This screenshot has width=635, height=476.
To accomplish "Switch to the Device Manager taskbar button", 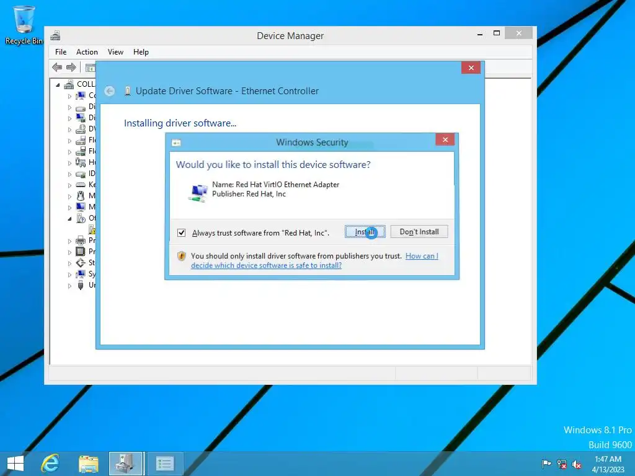I will click(126, 464).
